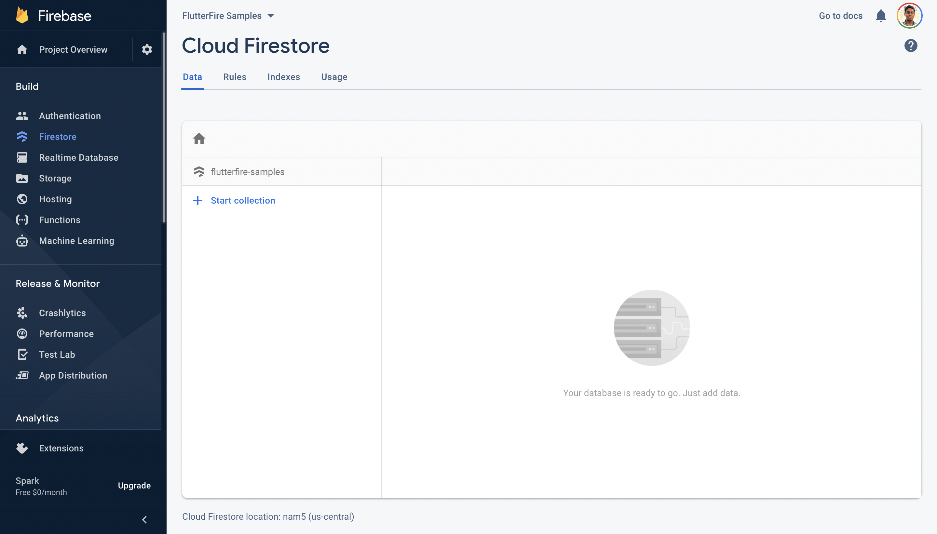The width and height of the screenshot is (937, 534).
Task: Click the Build section header
Action: coord(27,86)
